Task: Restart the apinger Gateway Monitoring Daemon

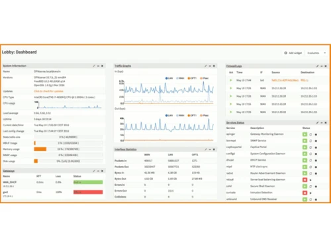Action: pyautogui.click(x=310, y=134)
